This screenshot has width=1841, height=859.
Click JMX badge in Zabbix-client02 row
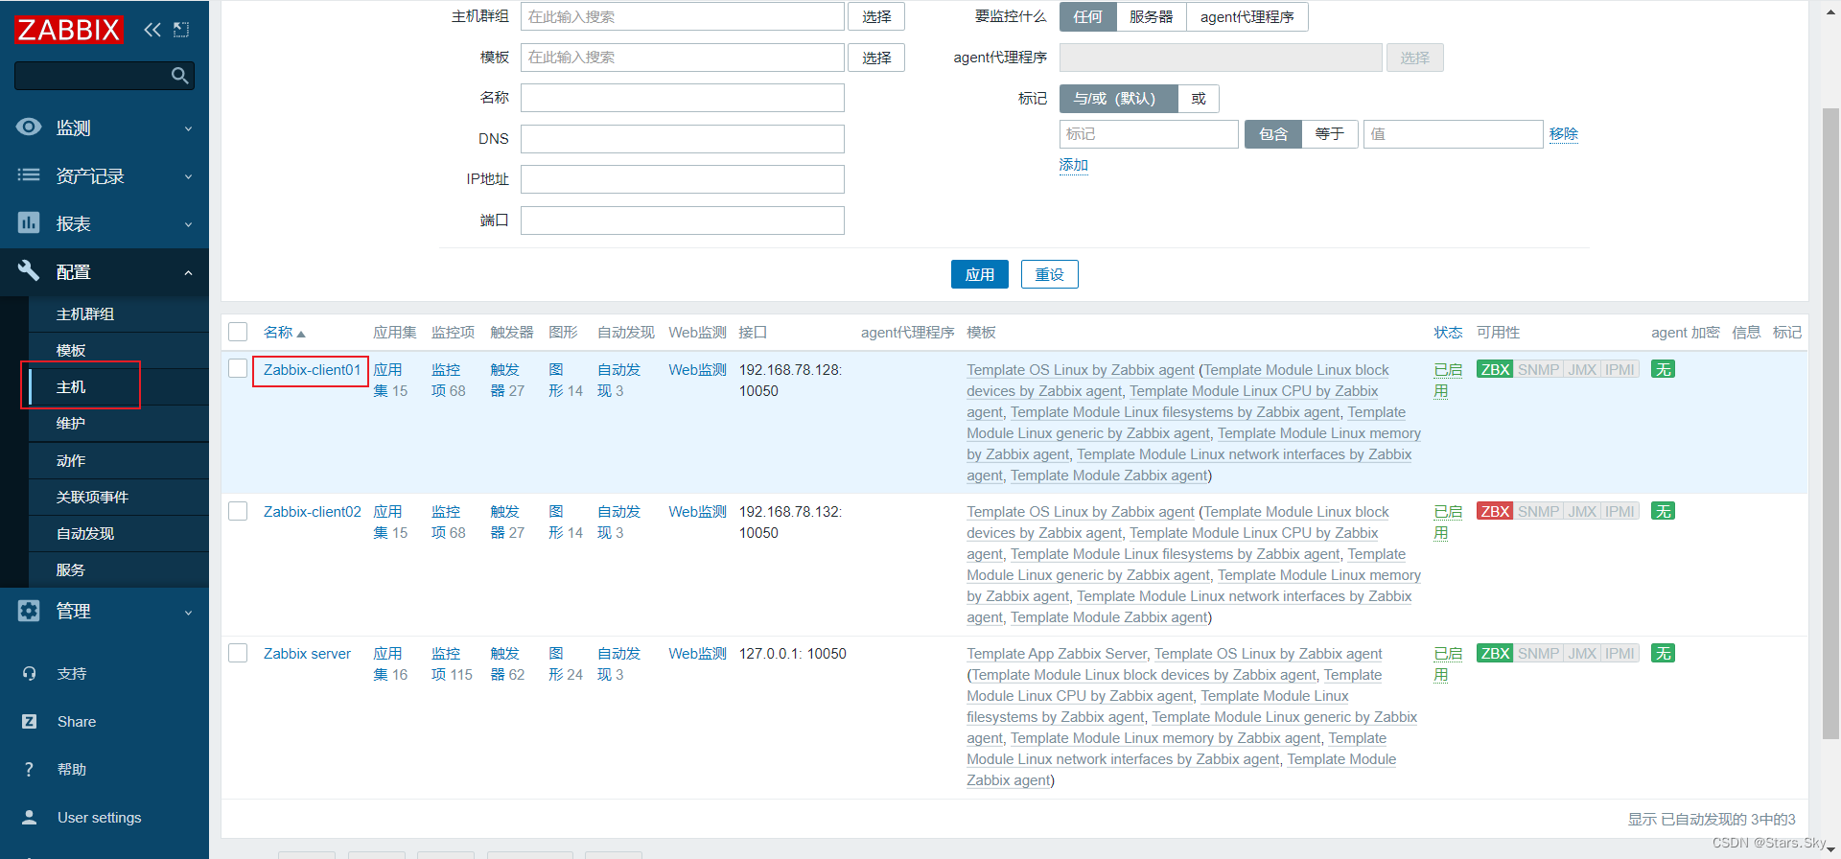point(1582,511)
